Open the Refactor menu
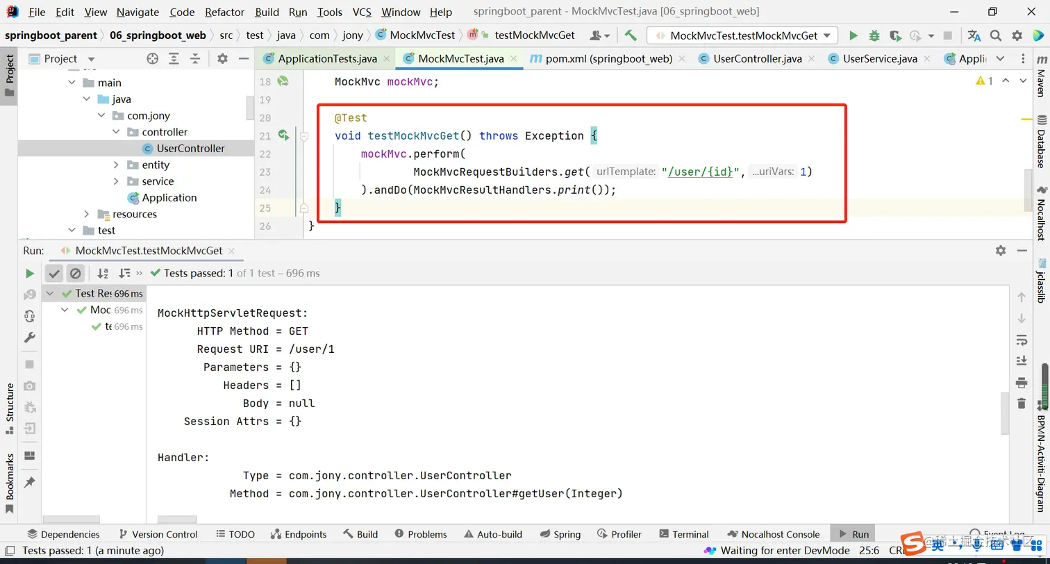 point(225,12)
